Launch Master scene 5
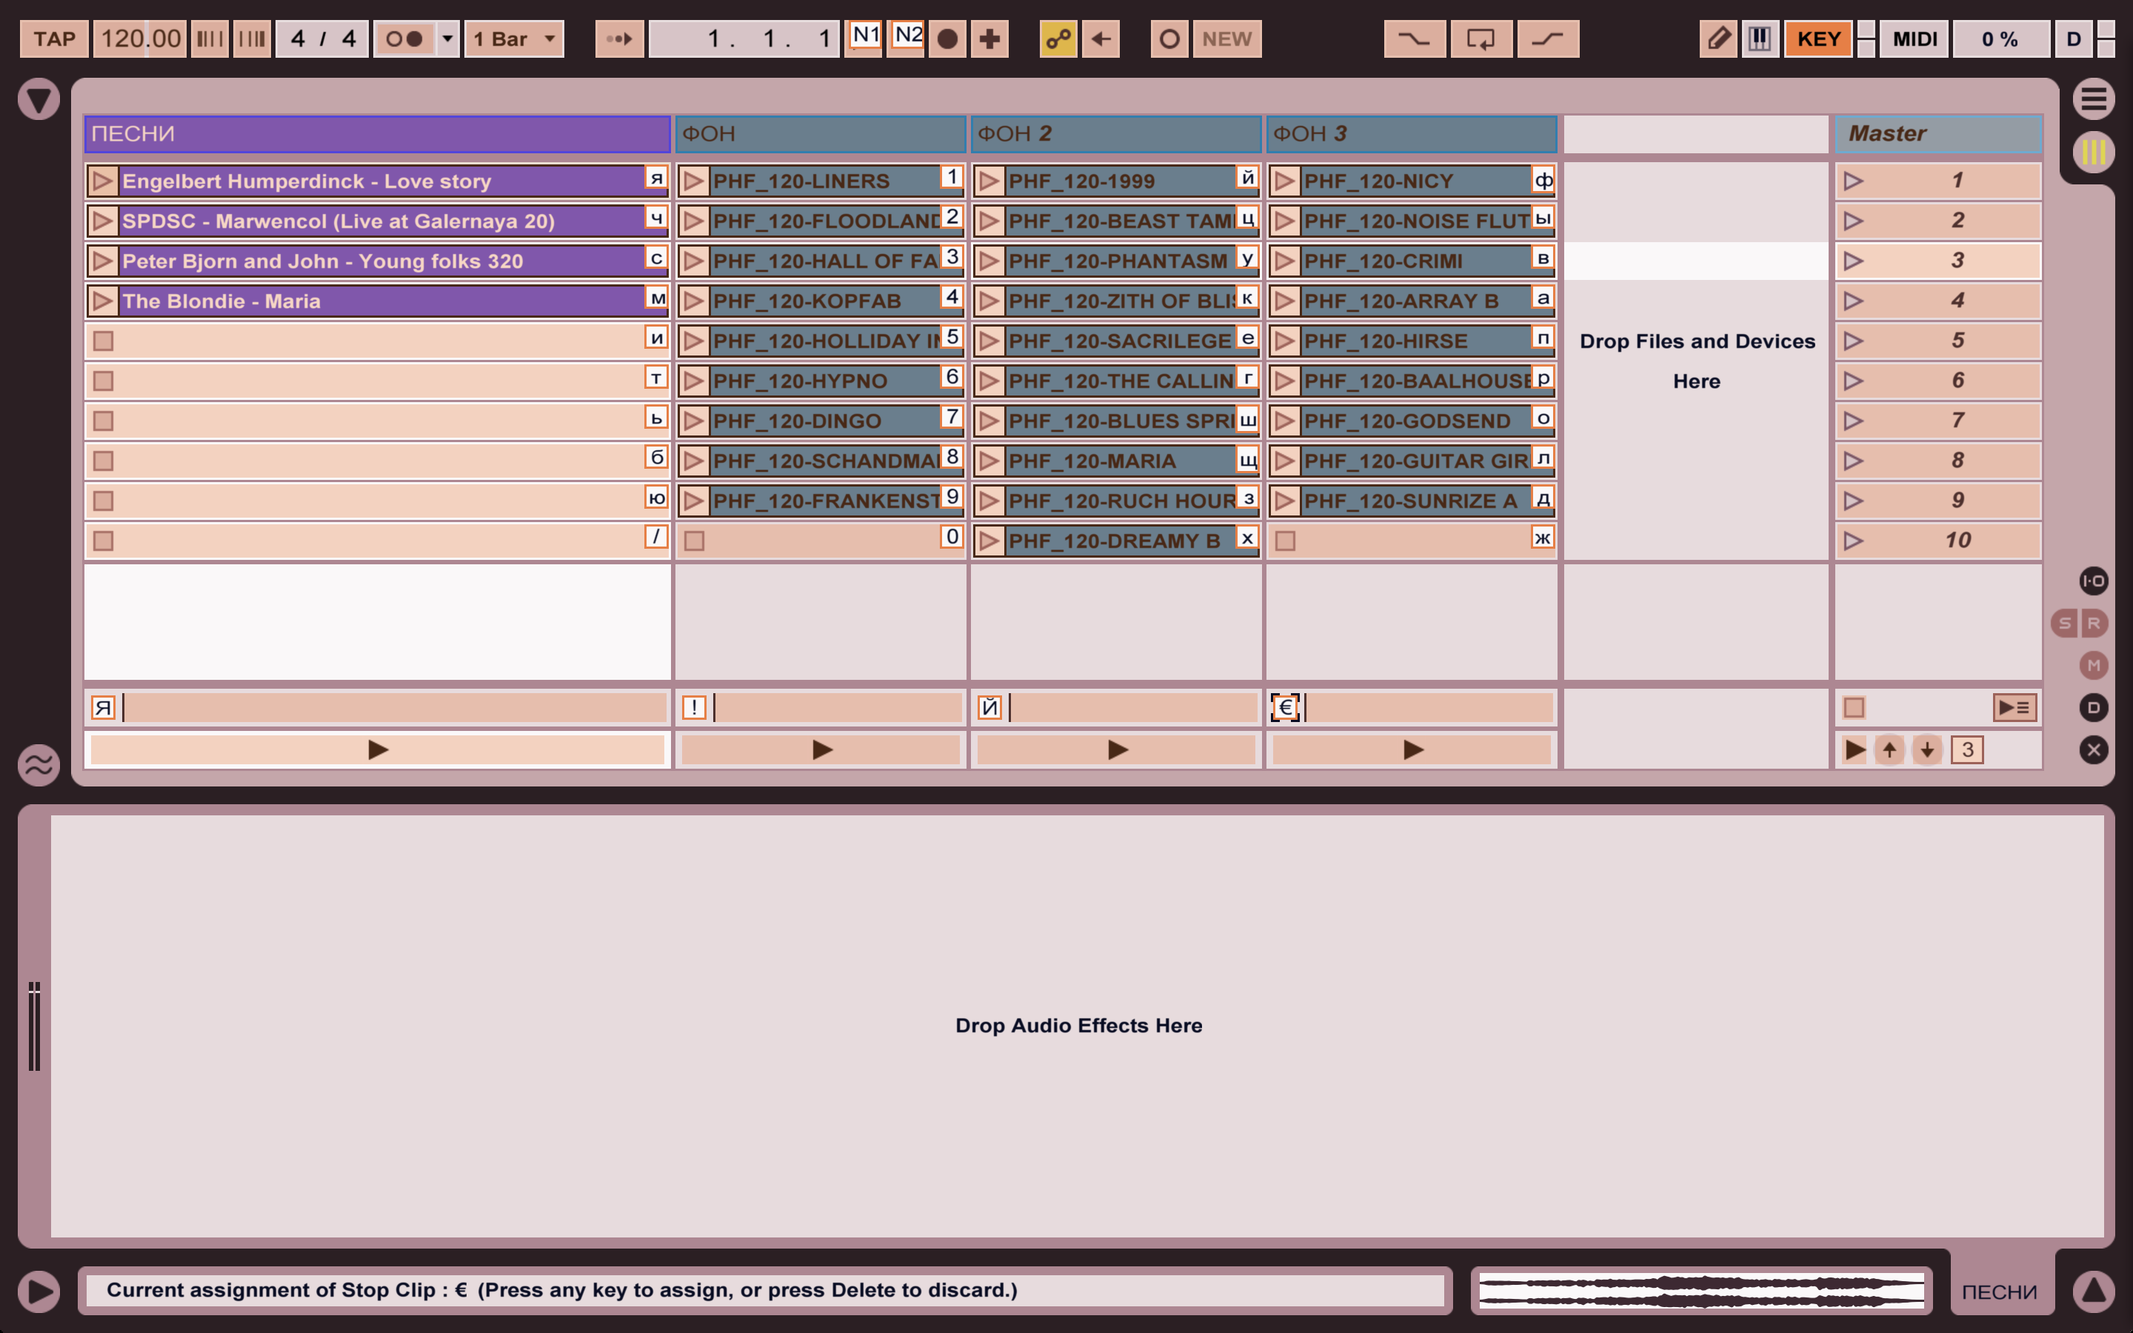Viewport: 2133px width, 1333px height. point(1854,341)
